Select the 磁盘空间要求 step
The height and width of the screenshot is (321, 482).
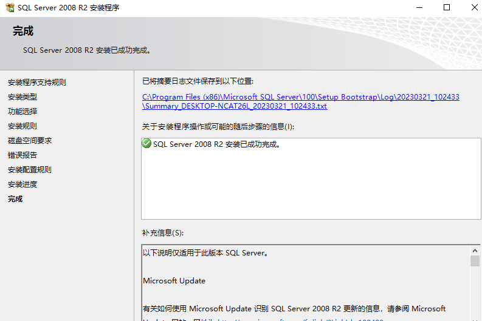coord(30,141)
